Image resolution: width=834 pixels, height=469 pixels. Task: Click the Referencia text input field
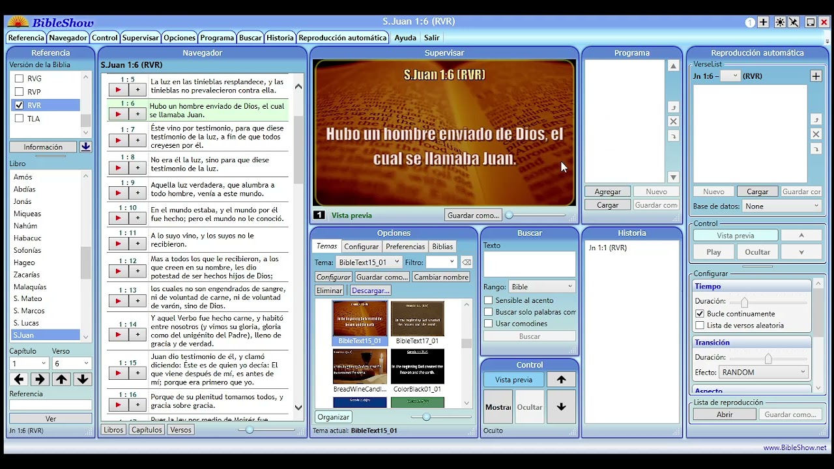click(51, 405)
